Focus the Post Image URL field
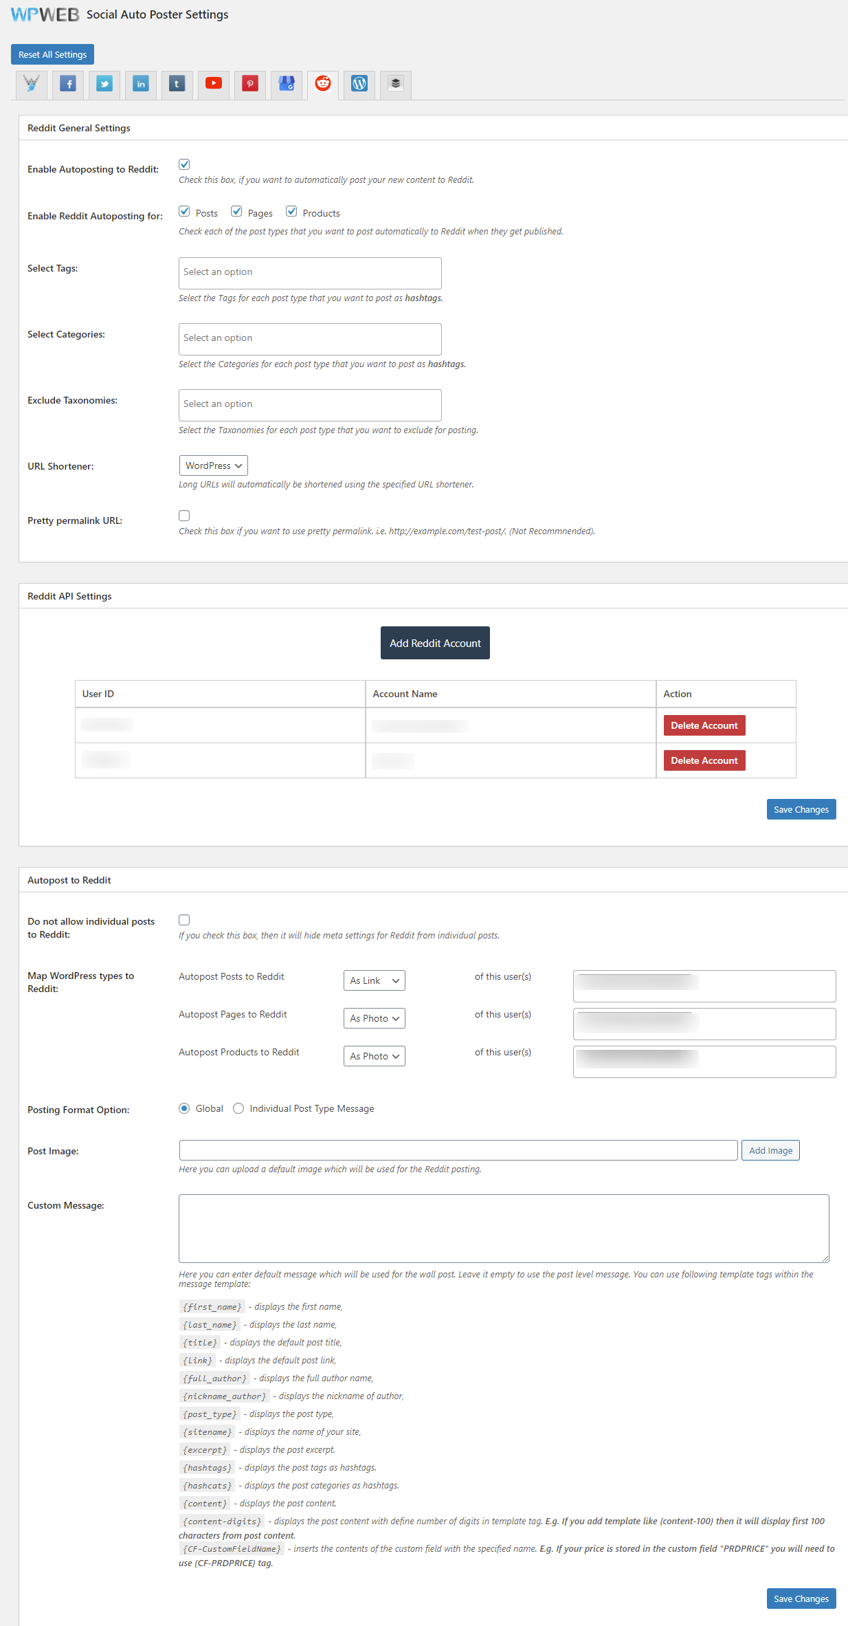Screen dimensions: 848x1626 click(x=458, y=1150)
